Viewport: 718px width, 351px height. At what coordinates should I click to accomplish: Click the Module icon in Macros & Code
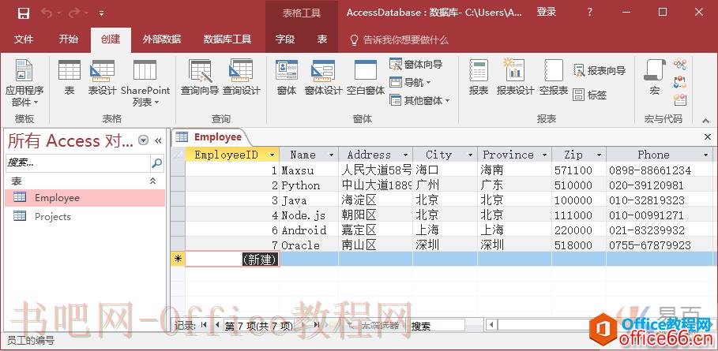click(679, 64)
